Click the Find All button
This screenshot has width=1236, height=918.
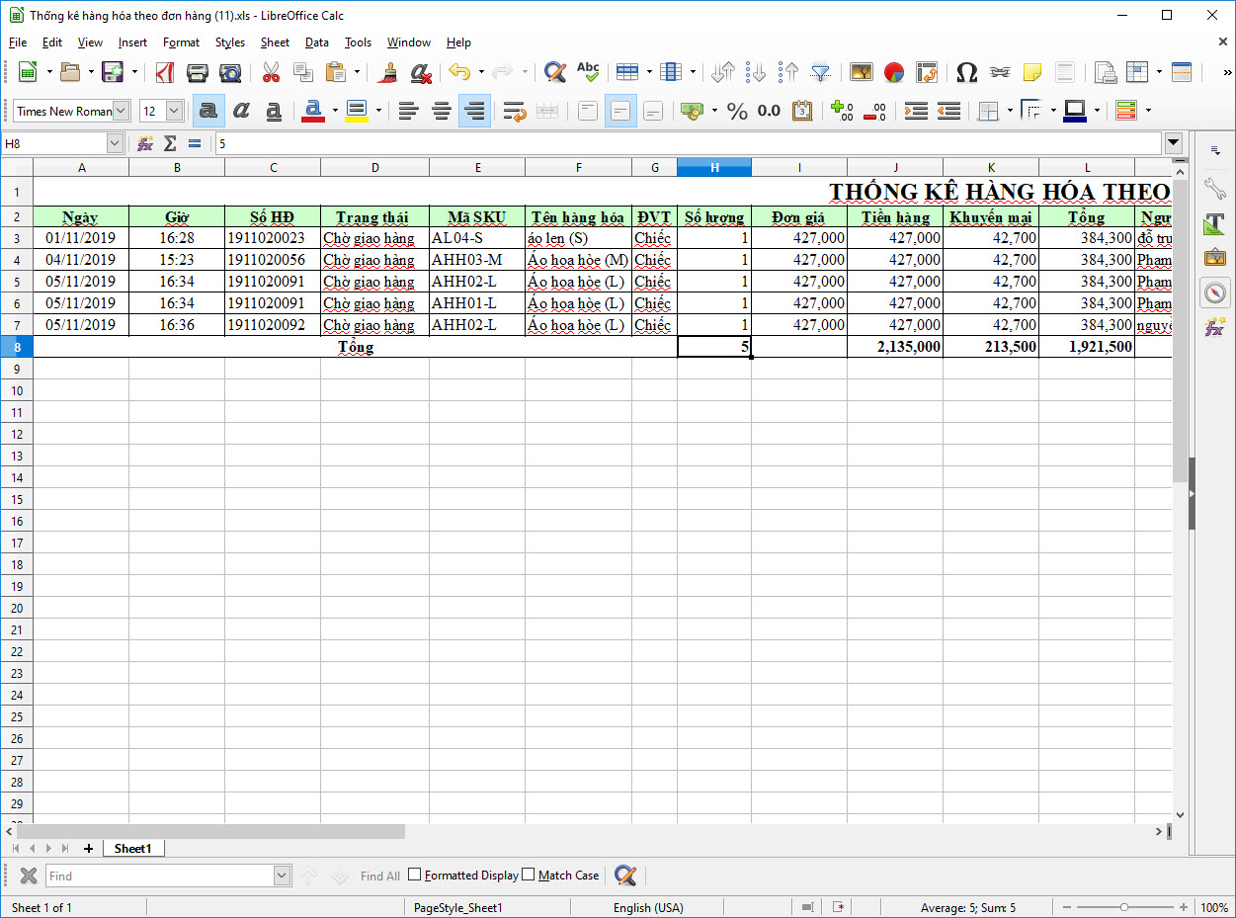pos(380,876)
